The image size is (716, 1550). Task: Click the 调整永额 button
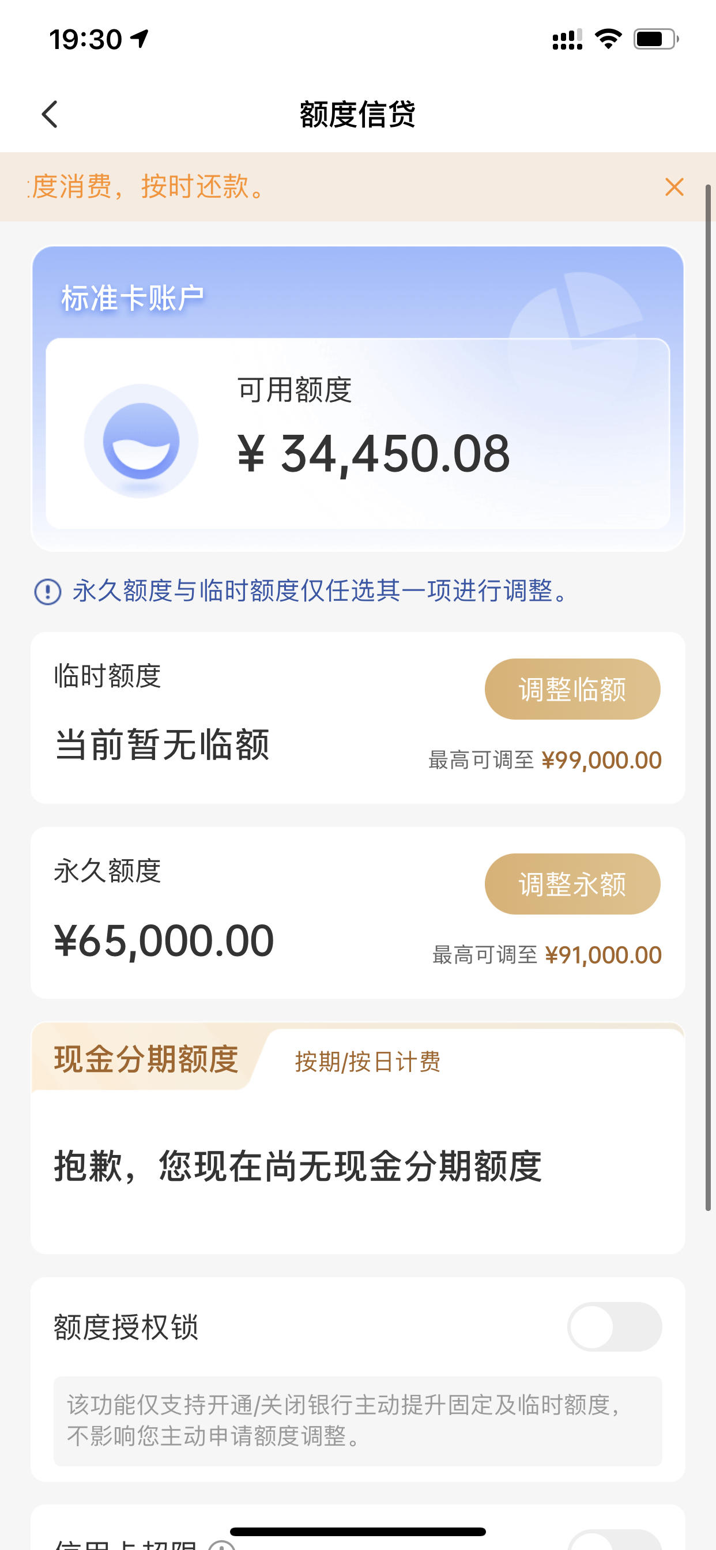point(572,884)
